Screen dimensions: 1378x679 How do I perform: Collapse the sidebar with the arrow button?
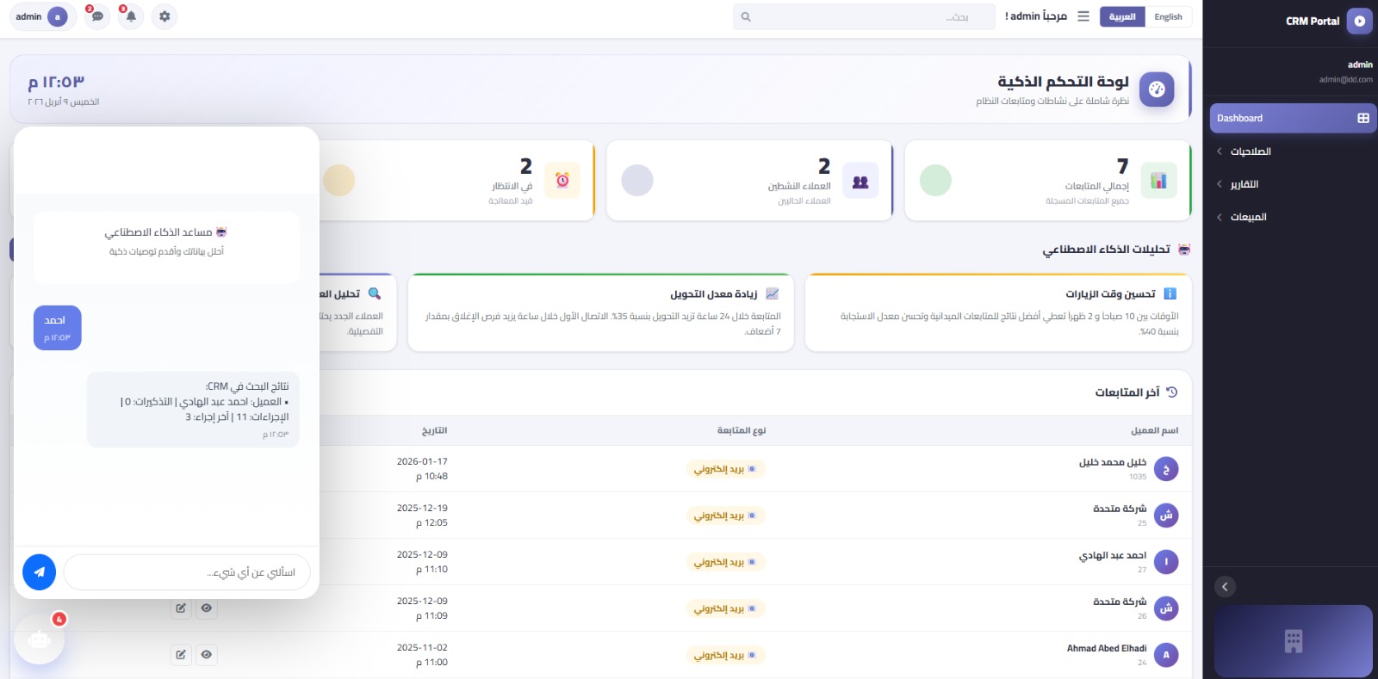pyautogui.click(x=1225, y=587)
